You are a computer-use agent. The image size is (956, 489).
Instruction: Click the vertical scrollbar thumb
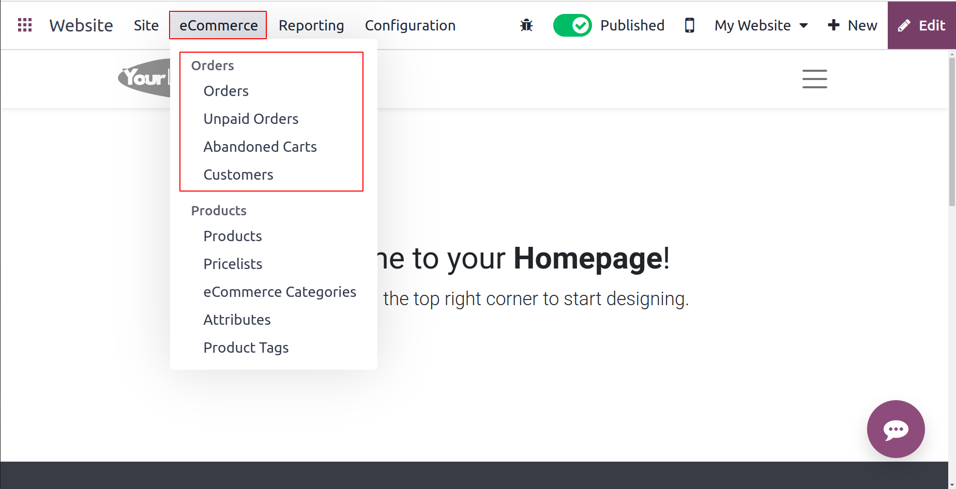(952, 132)
